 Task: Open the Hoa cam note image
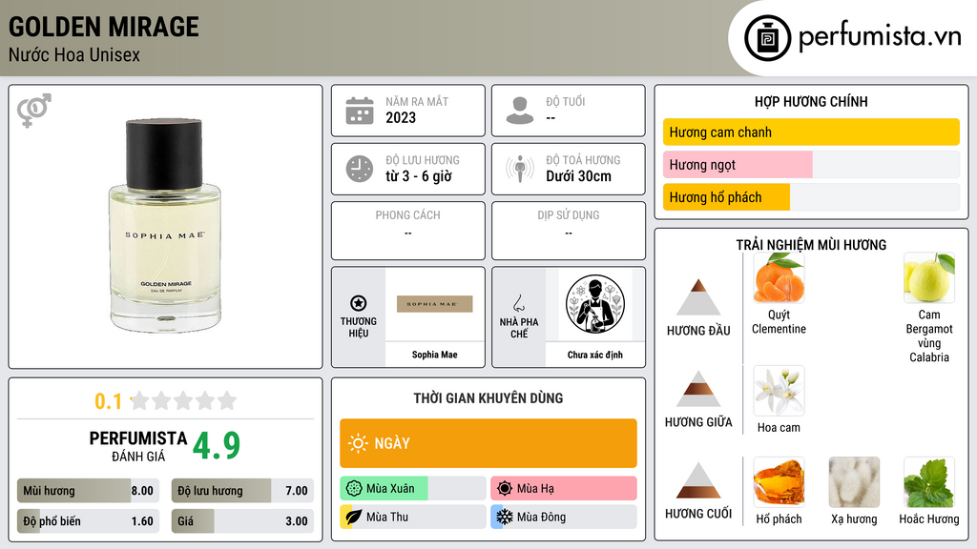(779, 391)
